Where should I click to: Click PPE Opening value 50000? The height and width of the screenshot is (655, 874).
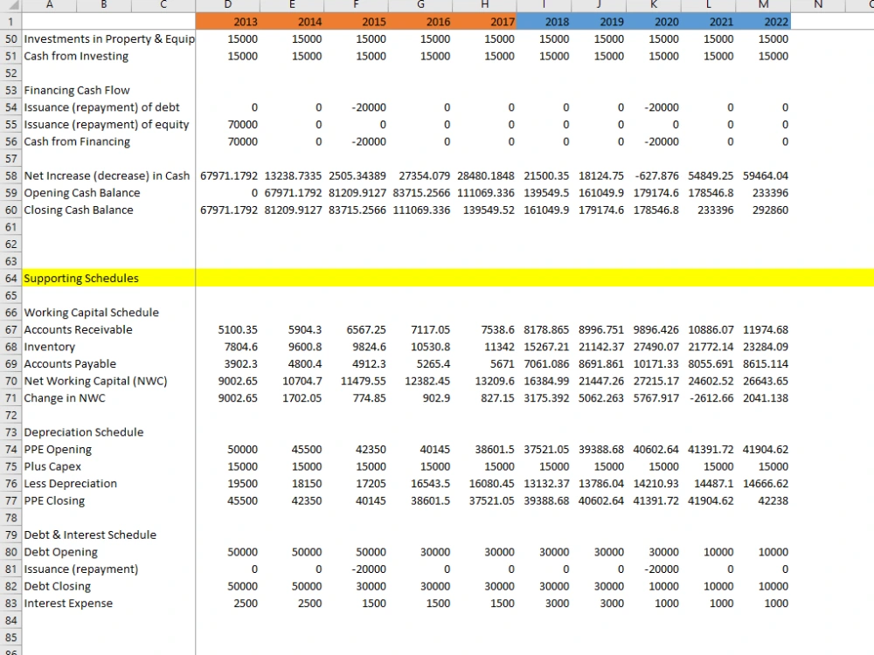click(242, 450)
